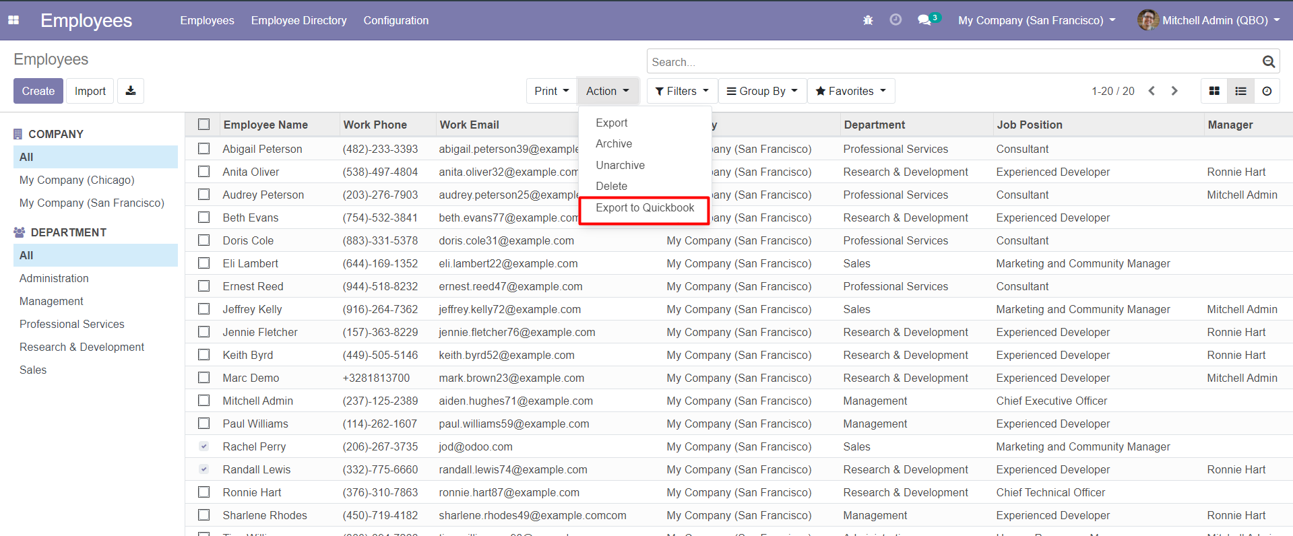Viewport: 1293px width, 536px height.
Task: Select Archive in Action menu
Action: [x=614, y=143]
